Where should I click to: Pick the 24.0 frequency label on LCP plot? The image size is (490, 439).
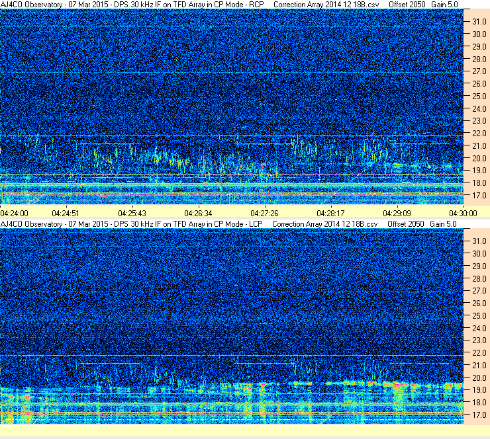click(x=479, y=328)
